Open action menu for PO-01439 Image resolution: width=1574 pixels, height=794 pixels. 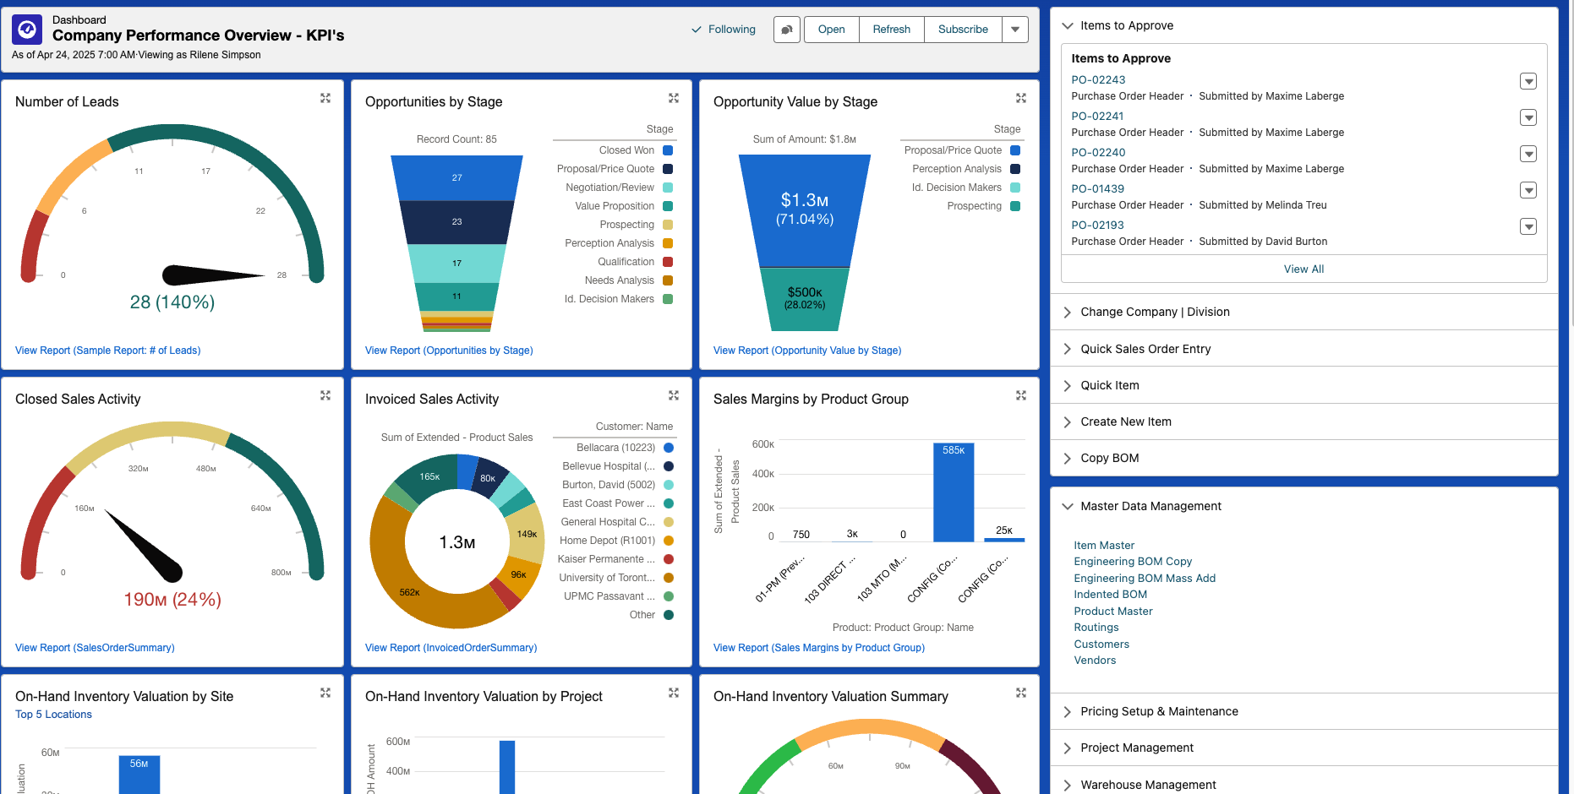(1528, 191)
